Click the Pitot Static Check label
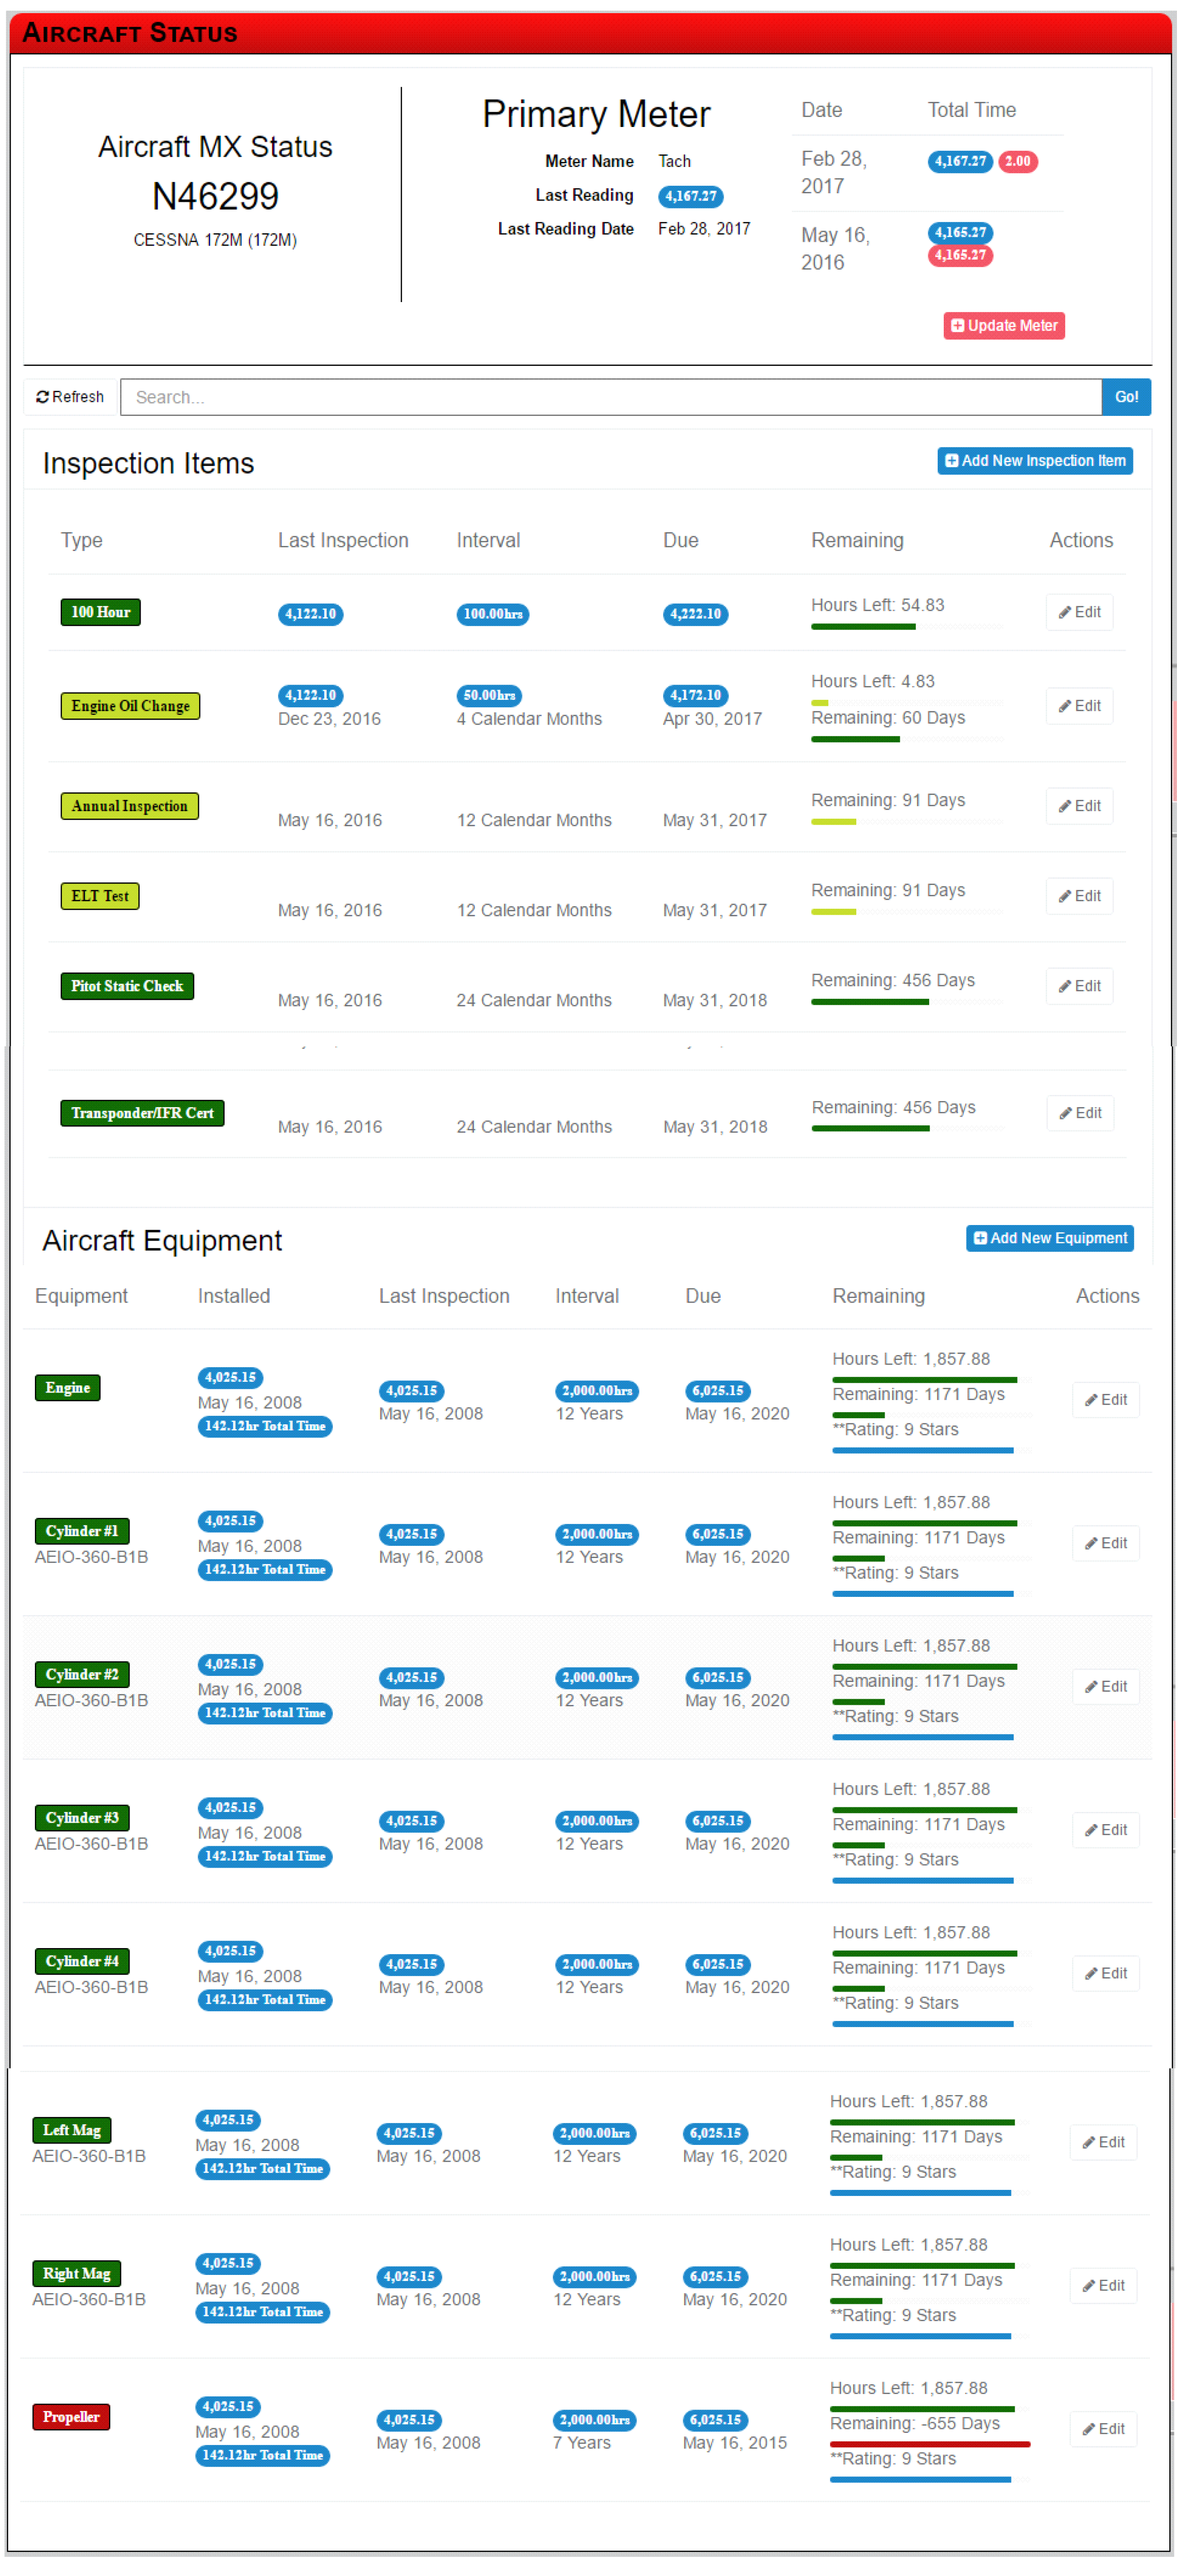 pos(127,986)
